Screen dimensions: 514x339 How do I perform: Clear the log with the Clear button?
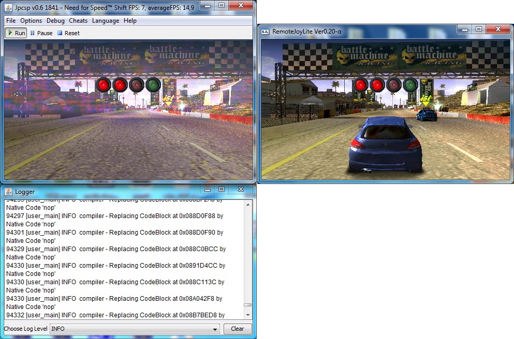pos(237,329)
